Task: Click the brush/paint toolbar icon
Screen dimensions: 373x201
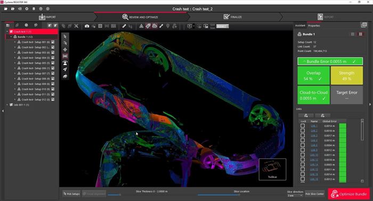Action: [x=161, y=26]
